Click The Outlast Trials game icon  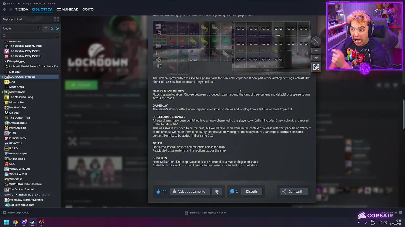click(7, 118)
